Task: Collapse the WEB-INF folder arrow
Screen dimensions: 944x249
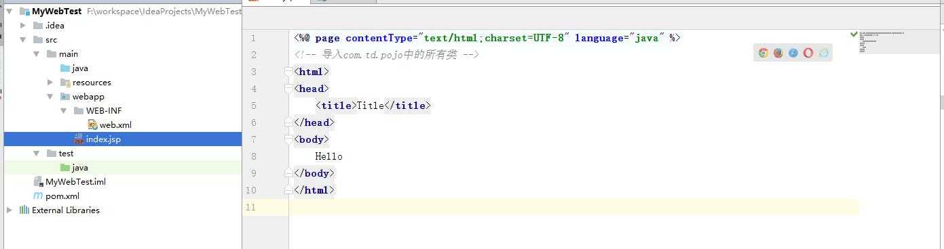Action: (64, 111)
